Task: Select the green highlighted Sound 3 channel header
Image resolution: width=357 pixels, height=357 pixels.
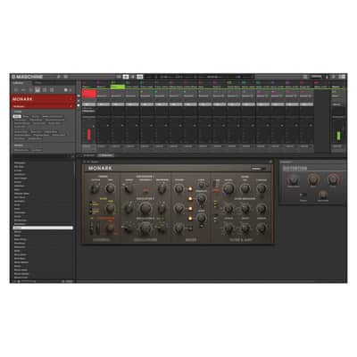Action: [x=118, y=87]
